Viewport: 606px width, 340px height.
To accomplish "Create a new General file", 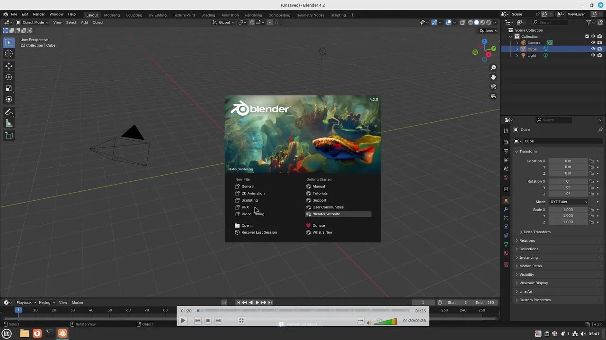I will pos(248,187).
